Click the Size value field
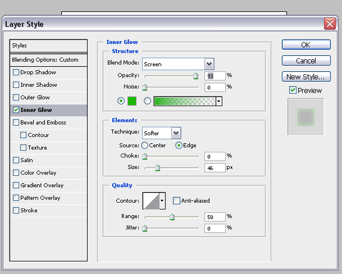 215,168
